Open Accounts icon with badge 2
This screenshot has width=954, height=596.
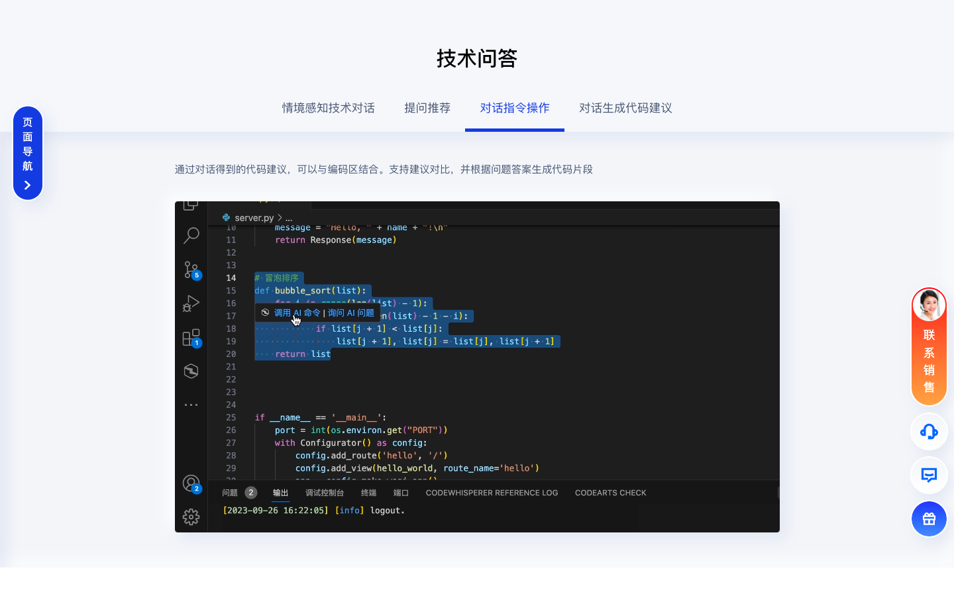pos(191,483)
